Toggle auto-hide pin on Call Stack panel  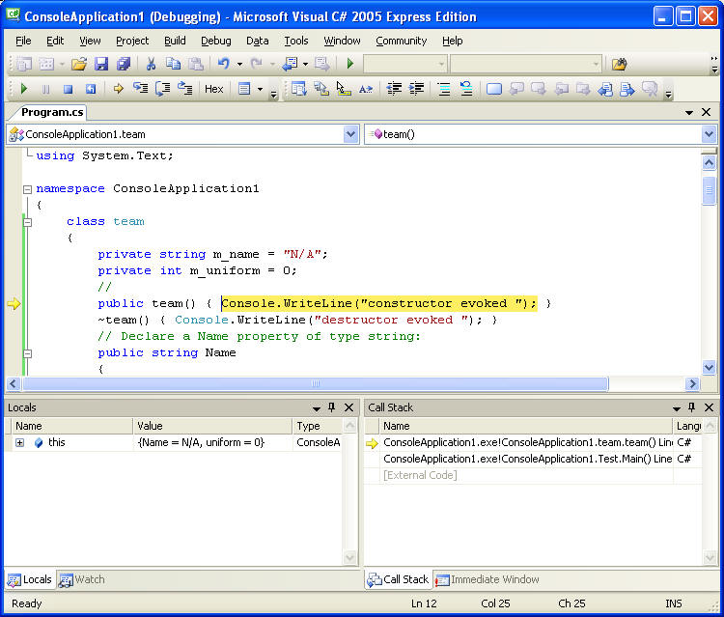(693, 407)
